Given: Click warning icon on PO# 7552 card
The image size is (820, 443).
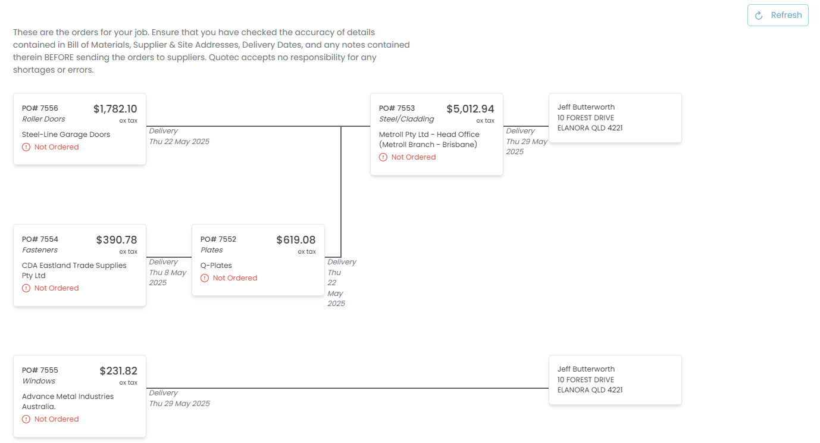Looking at the screenshot, I should click(x=205, y=278).
